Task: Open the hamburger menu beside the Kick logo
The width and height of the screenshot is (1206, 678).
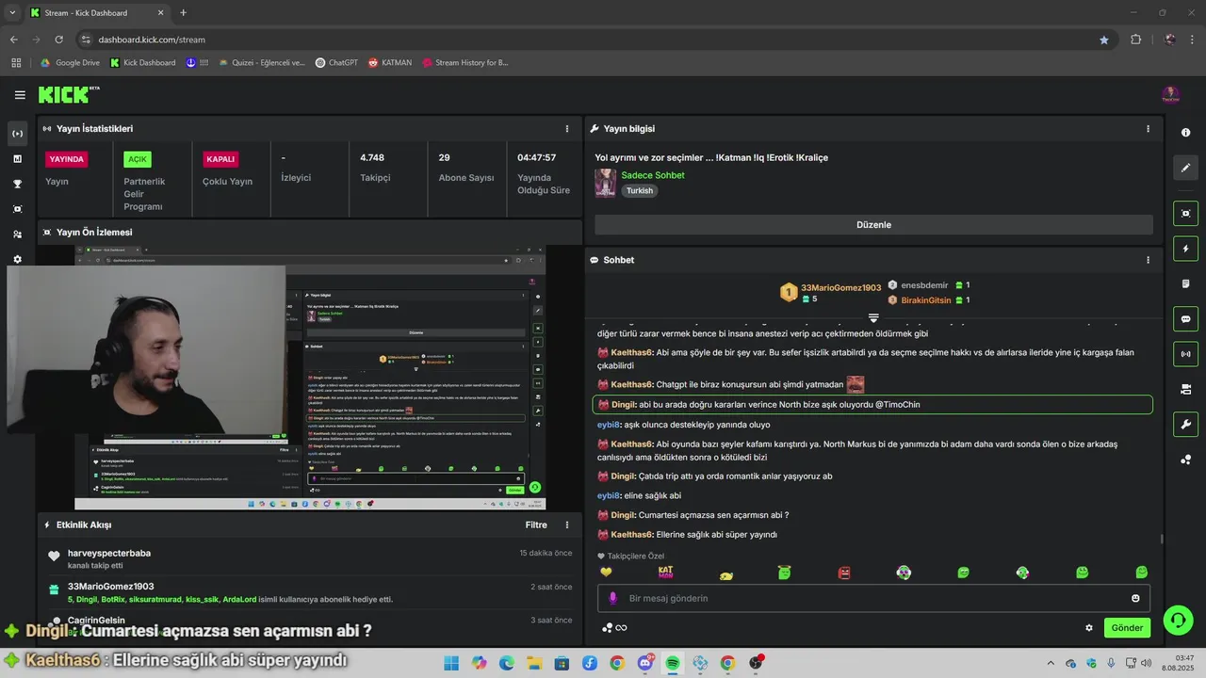Action: coord(20,95)
